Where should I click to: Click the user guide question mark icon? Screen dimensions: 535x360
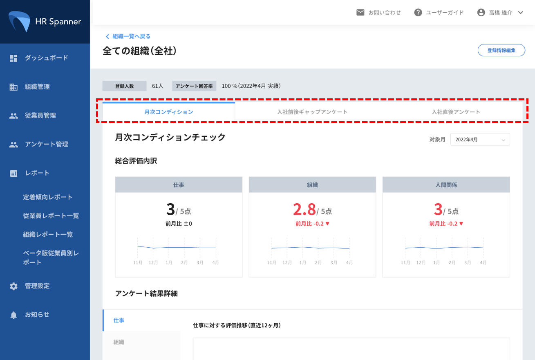point(418,13)
